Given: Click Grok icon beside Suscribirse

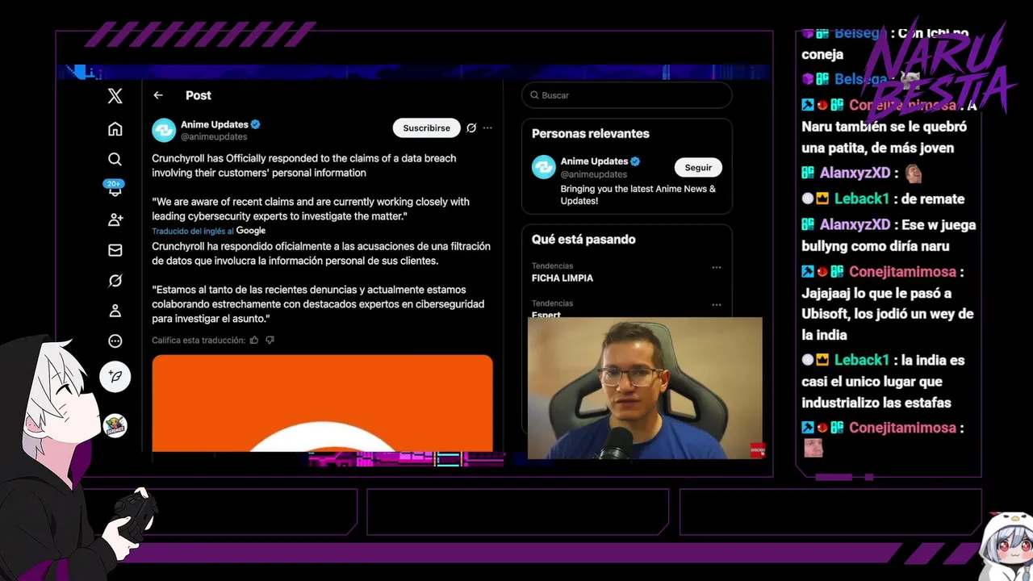Looking at the screenshot, I should pyautogui.click(x=471, y=127).
